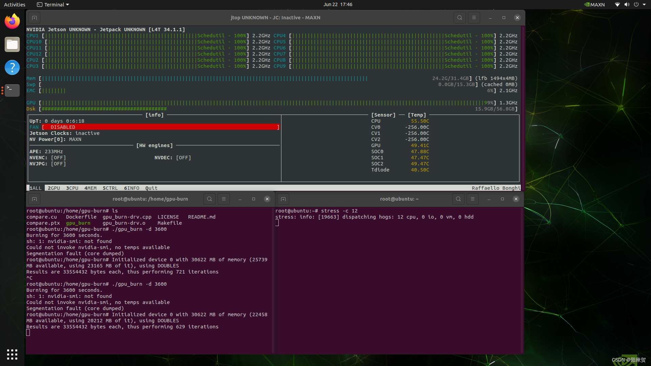Click the clock date Jun 22 17:46
The image size is (651, 366).
(337, 5)
